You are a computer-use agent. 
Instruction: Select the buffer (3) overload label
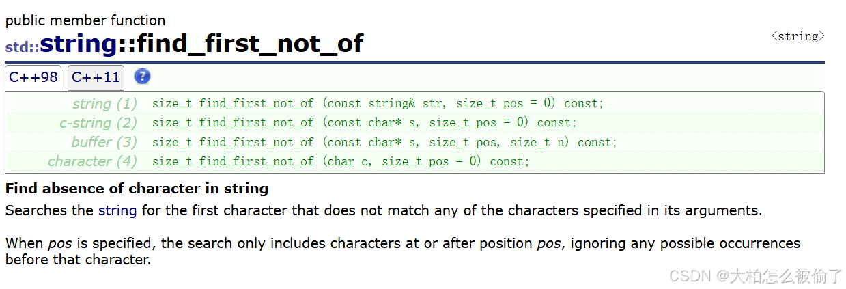[104, 142]
